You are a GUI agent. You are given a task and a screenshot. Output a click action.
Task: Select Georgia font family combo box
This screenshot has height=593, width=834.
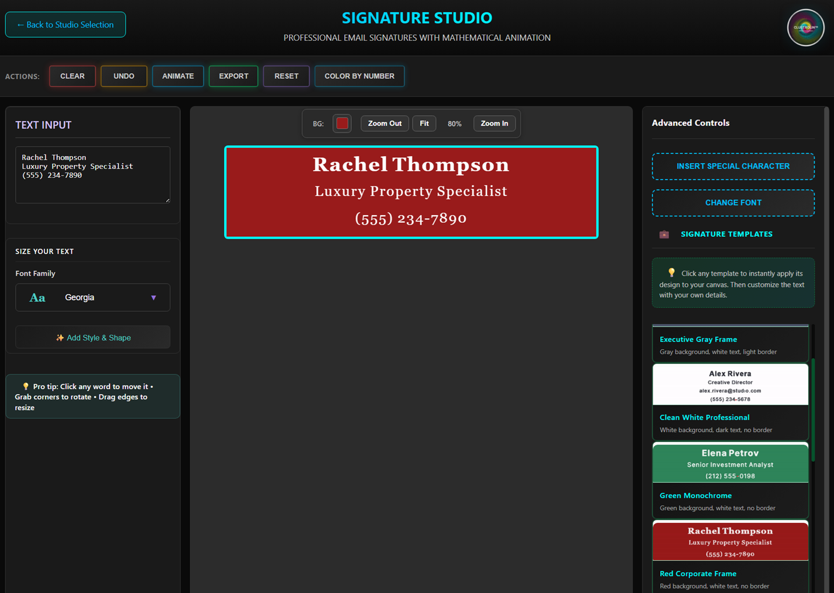click(92, 298)
